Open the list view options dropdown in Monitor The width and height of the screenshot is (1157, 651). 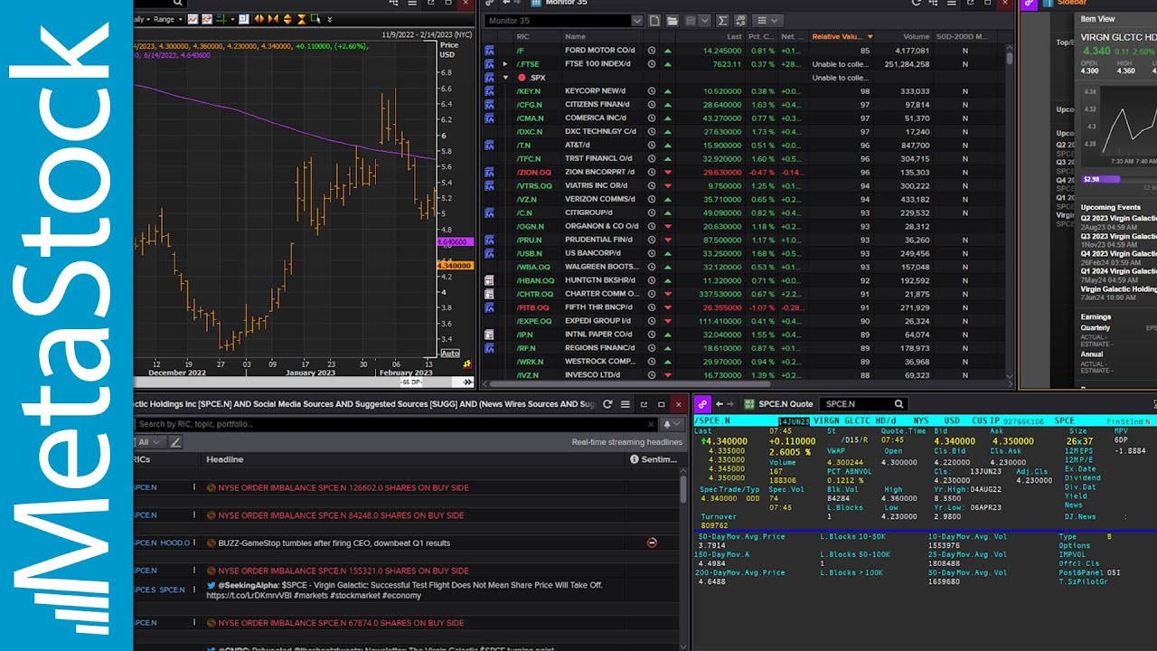767,20
